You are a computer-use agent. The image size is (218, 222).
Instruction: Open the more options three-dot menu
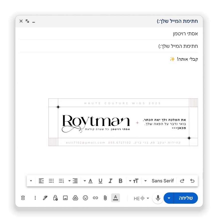(x=35, y=198)
